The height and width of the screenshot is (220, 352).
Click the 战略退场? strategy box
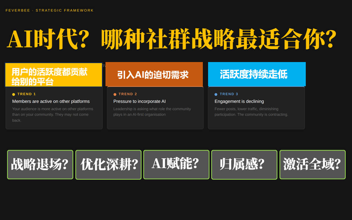40,165
